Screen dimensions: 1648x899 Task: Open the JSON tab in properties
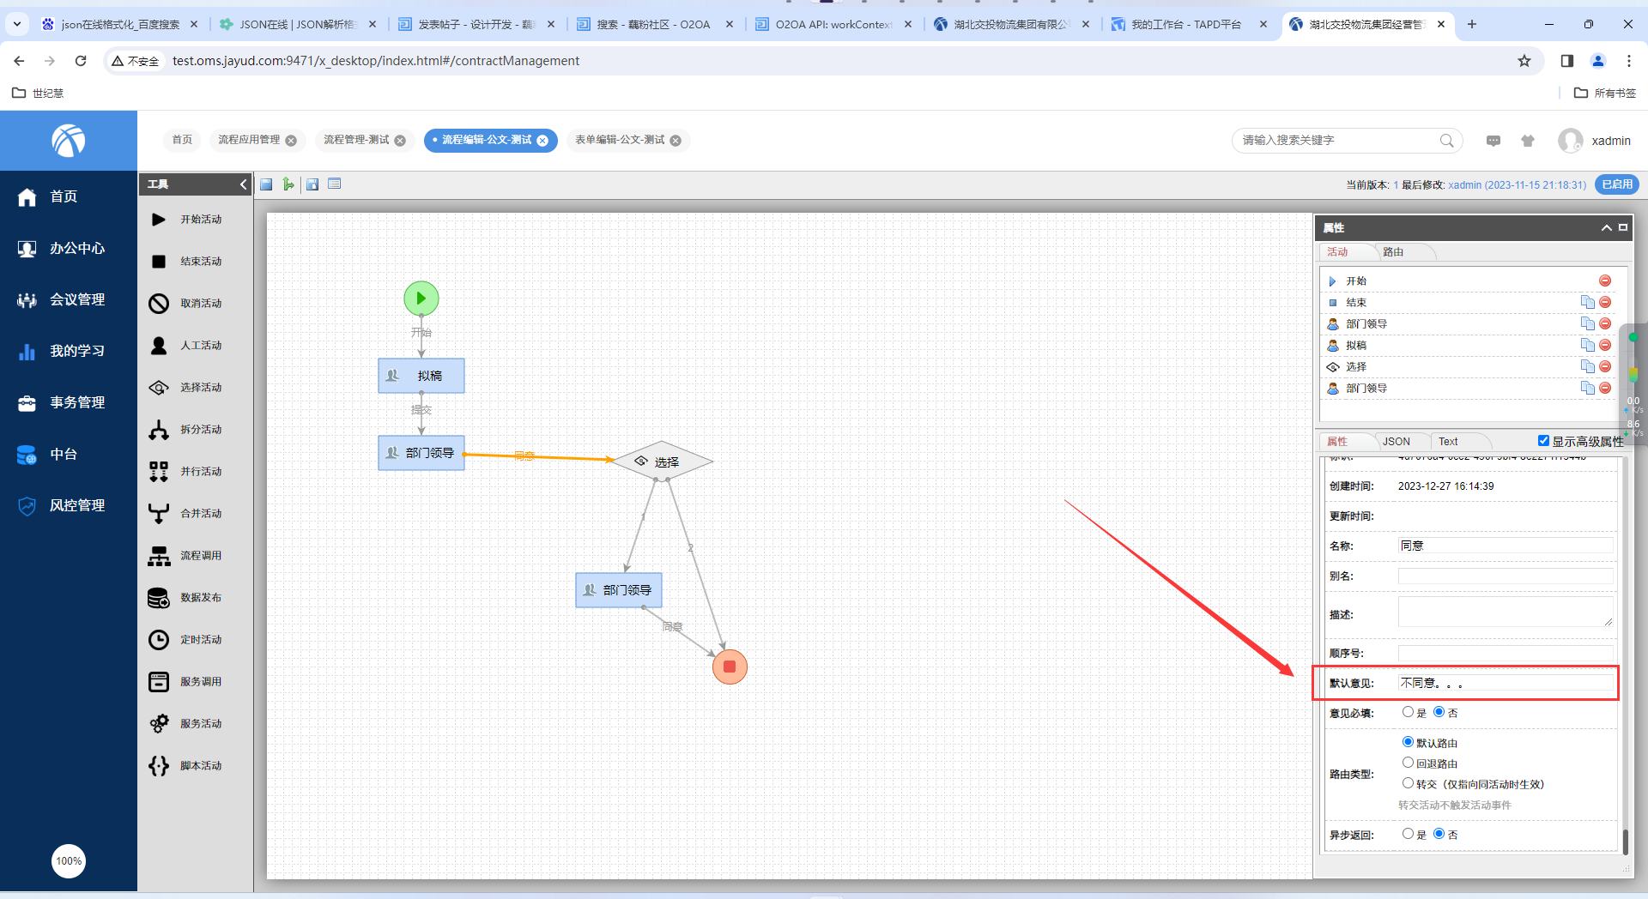[1397, 442]
